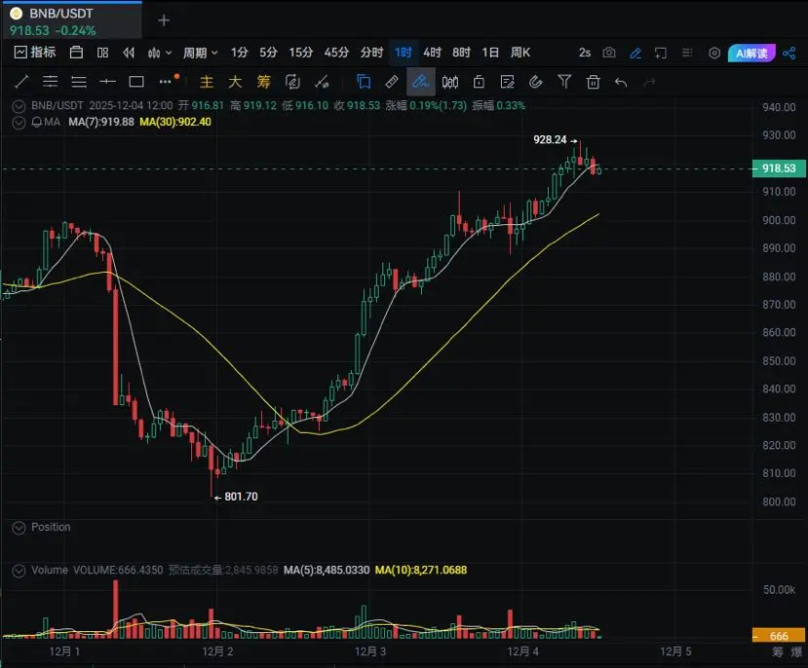Expand the 周期 period dropdown
Screen dimensions: 808x668
click(201, 53)
